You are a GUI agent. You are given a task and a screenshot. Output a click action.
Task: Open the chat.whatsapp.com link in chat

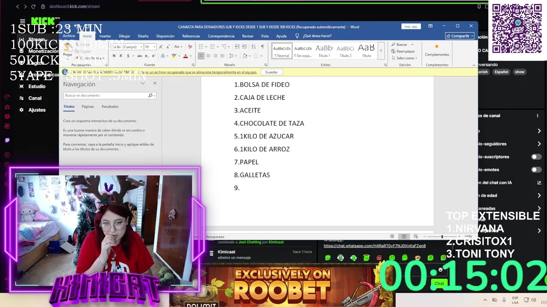pos(375,246)
